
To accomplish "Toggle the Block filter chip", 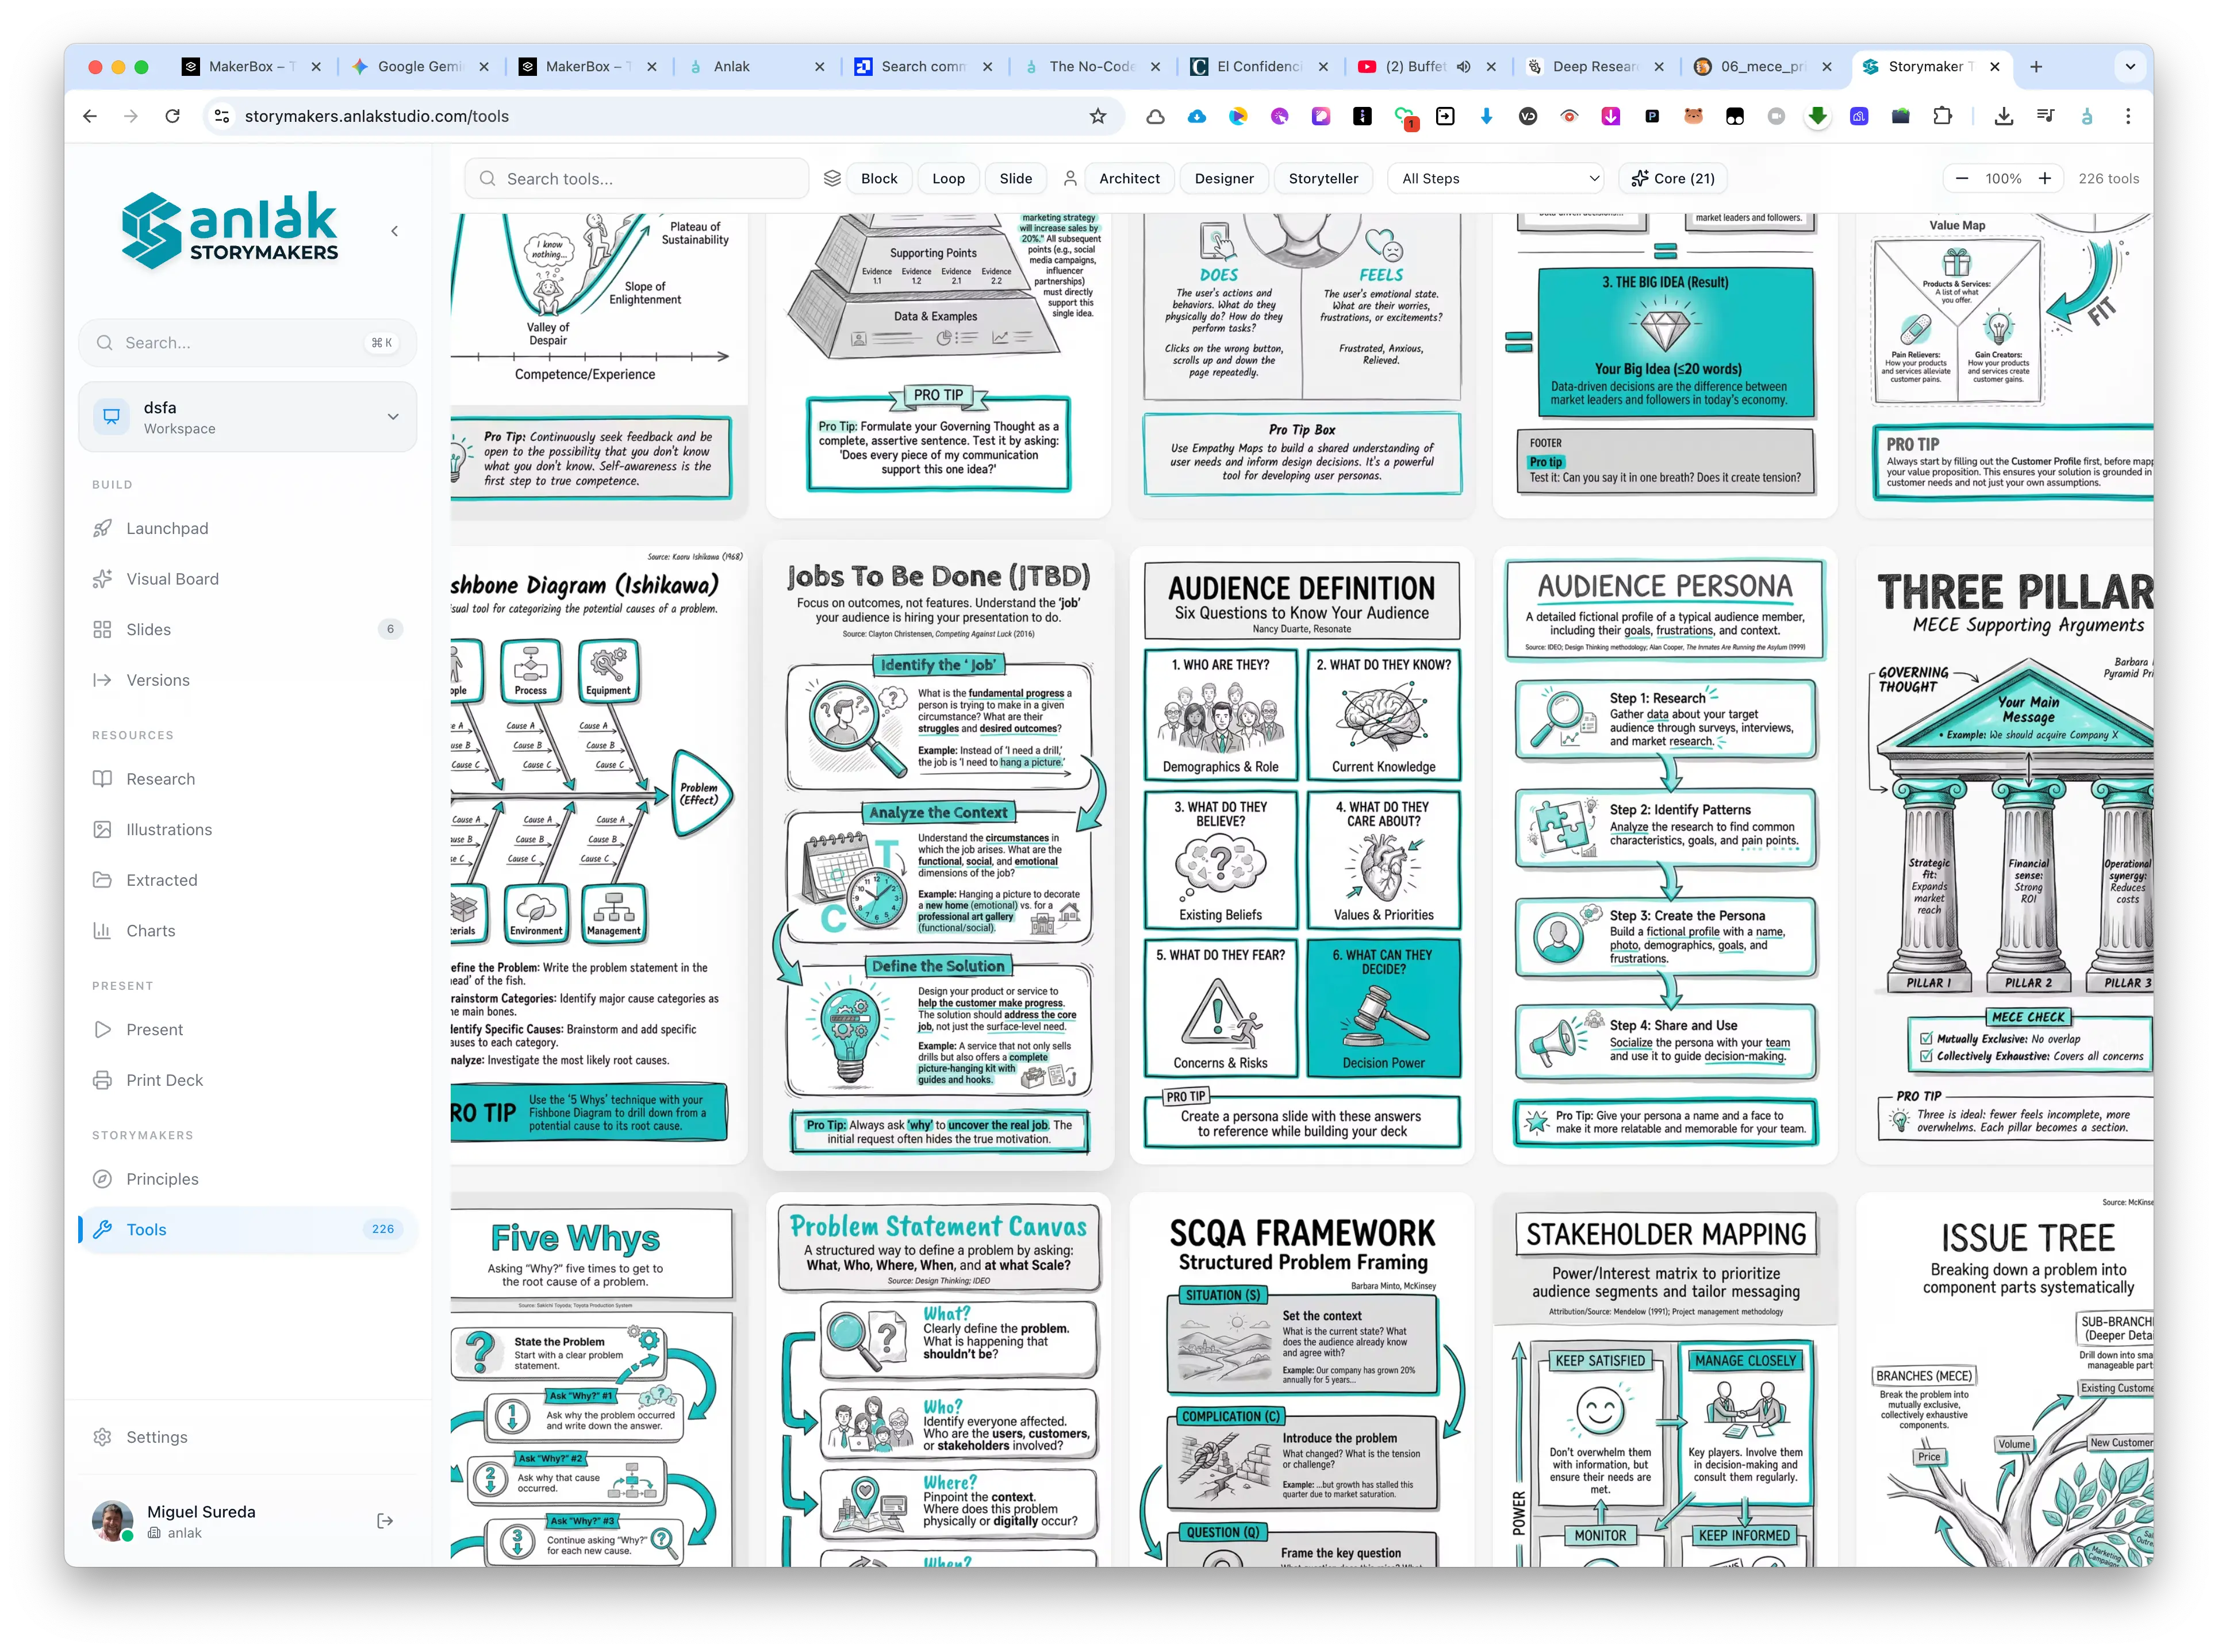I will (879, 178).
